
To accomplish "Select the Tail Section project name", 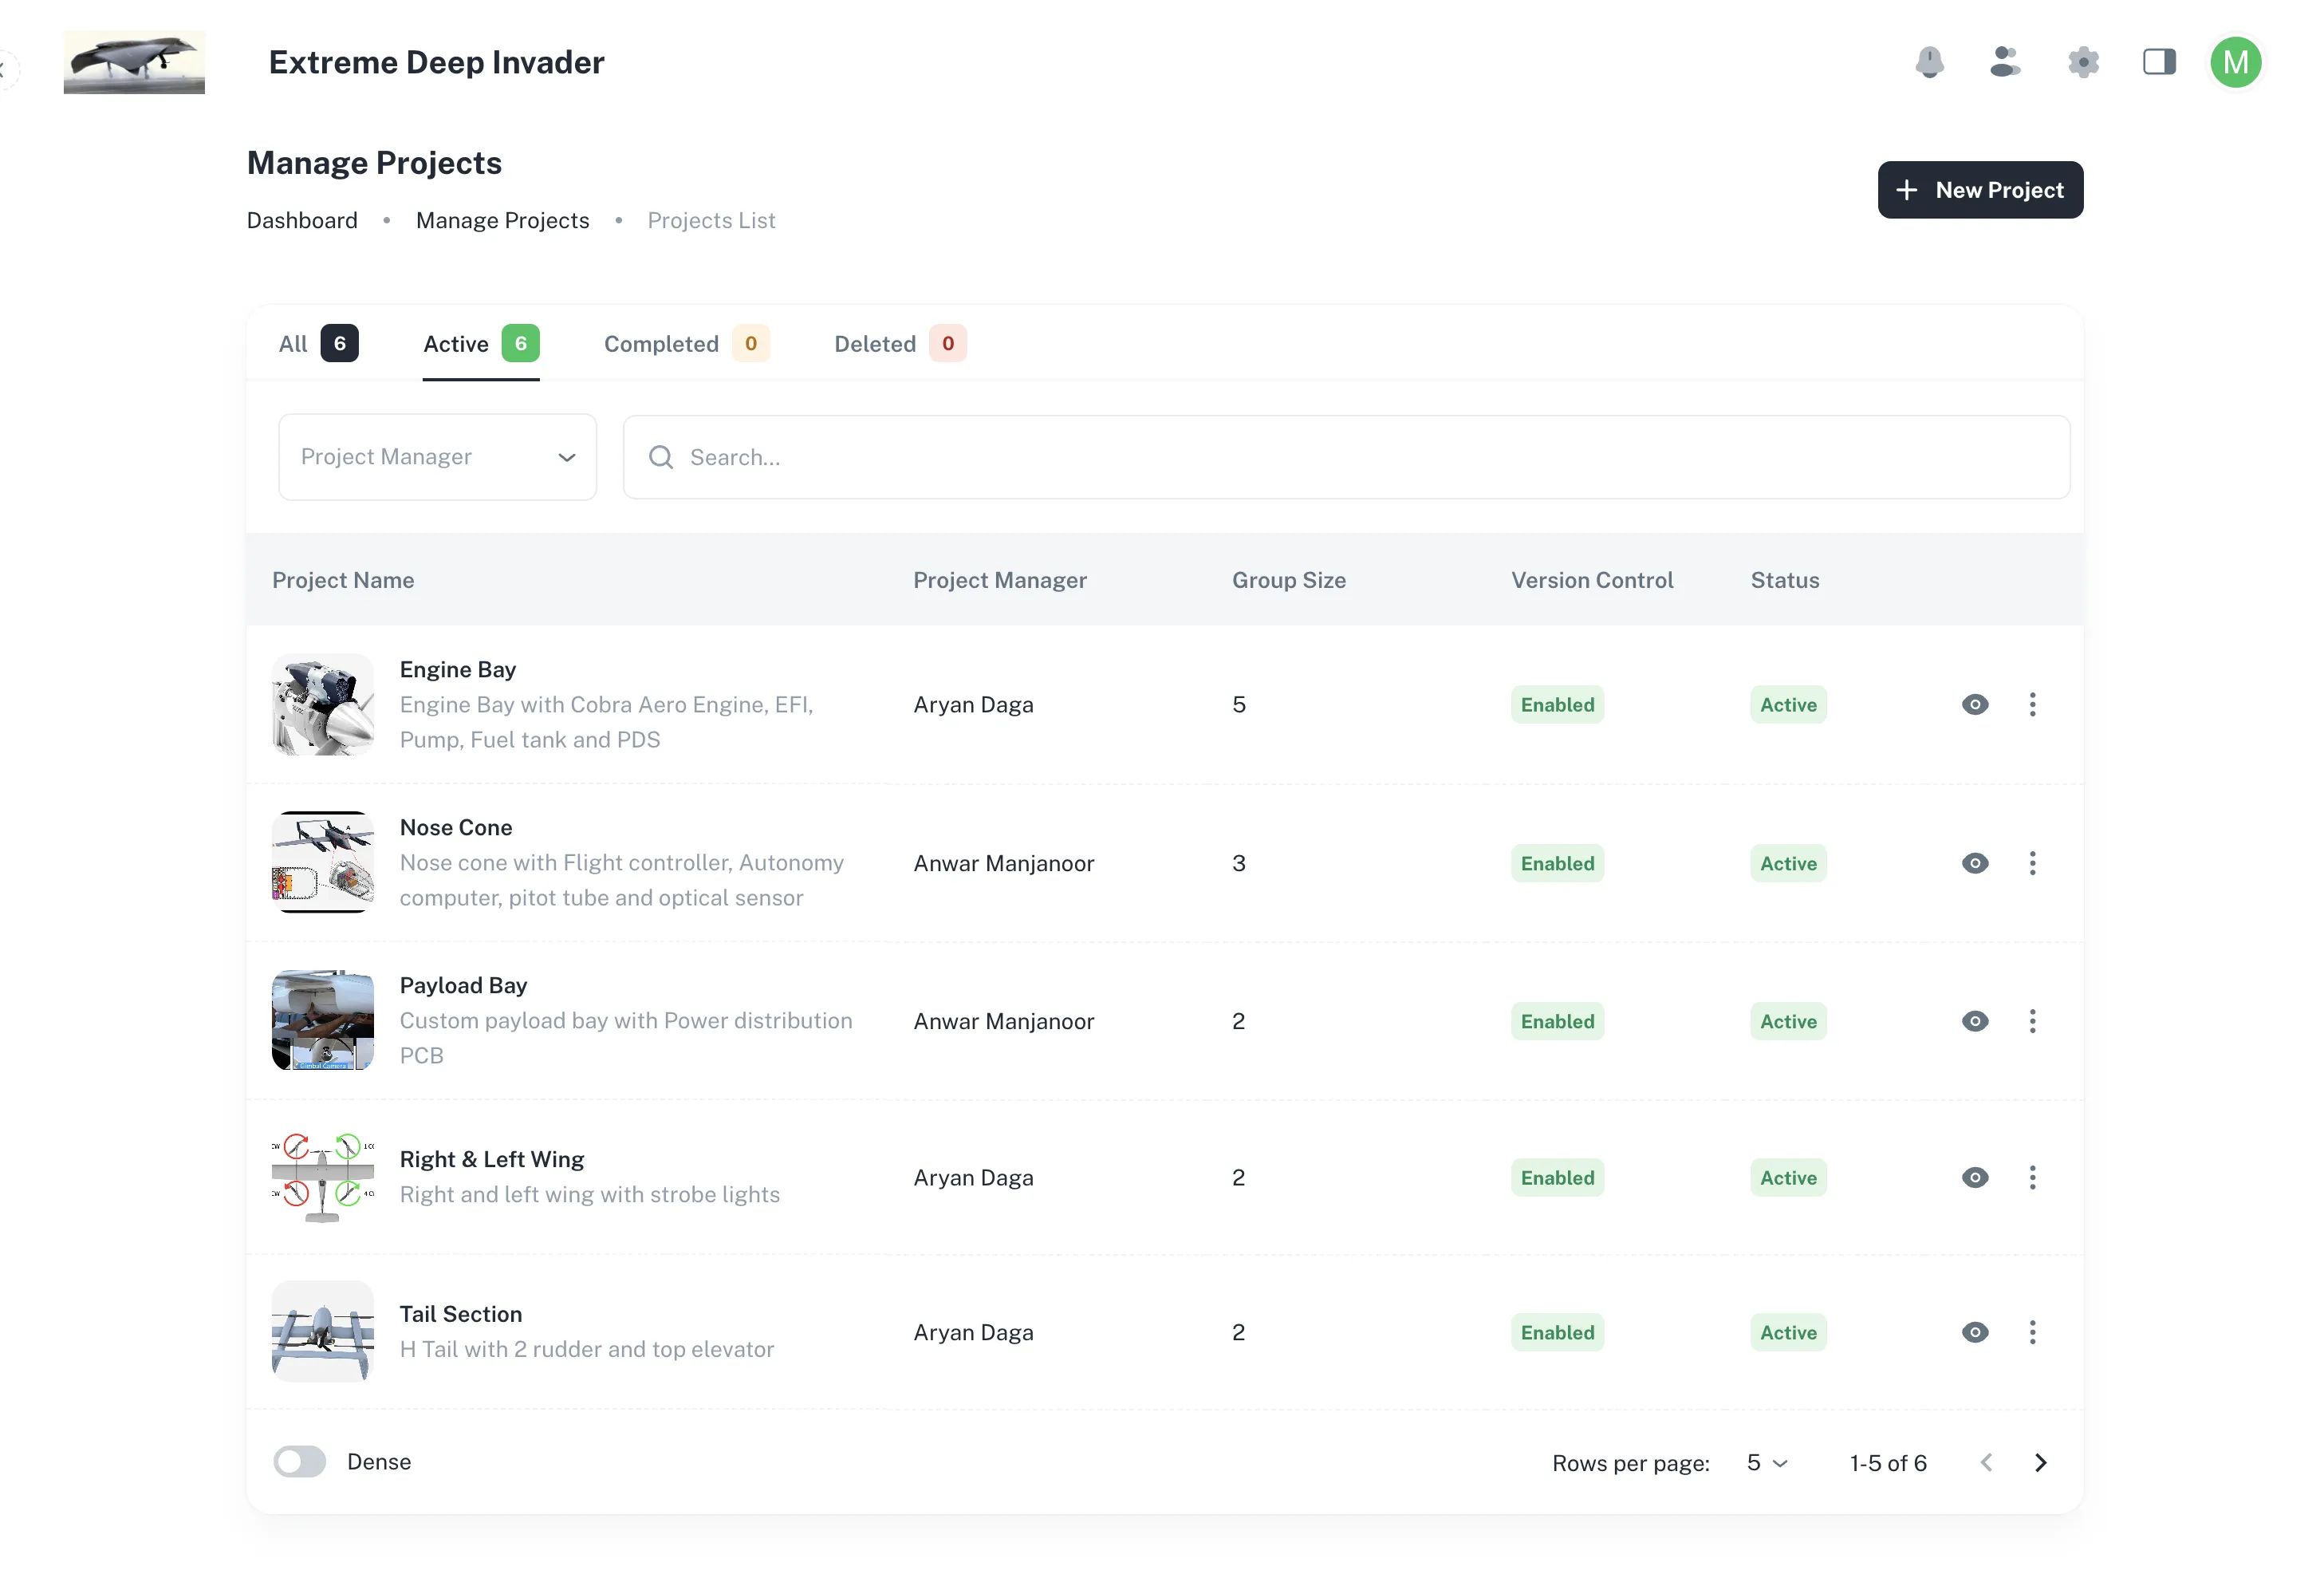I will point(460,1314).
